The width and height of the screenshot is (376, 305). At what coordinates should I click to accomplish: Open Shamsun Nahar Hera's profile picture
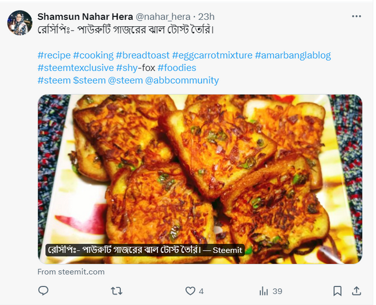point(19,23)
